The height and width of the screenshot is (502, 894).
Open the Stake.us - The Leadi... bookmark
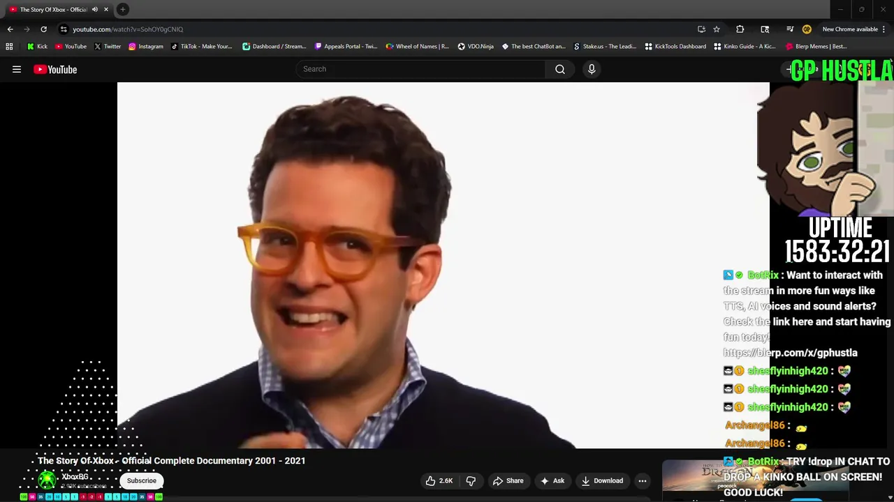click(605, 47)
